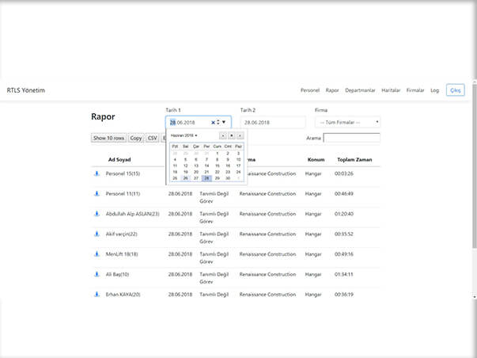
Task: Open the Haziran 2018 month selector
Action: coord(184,135)
